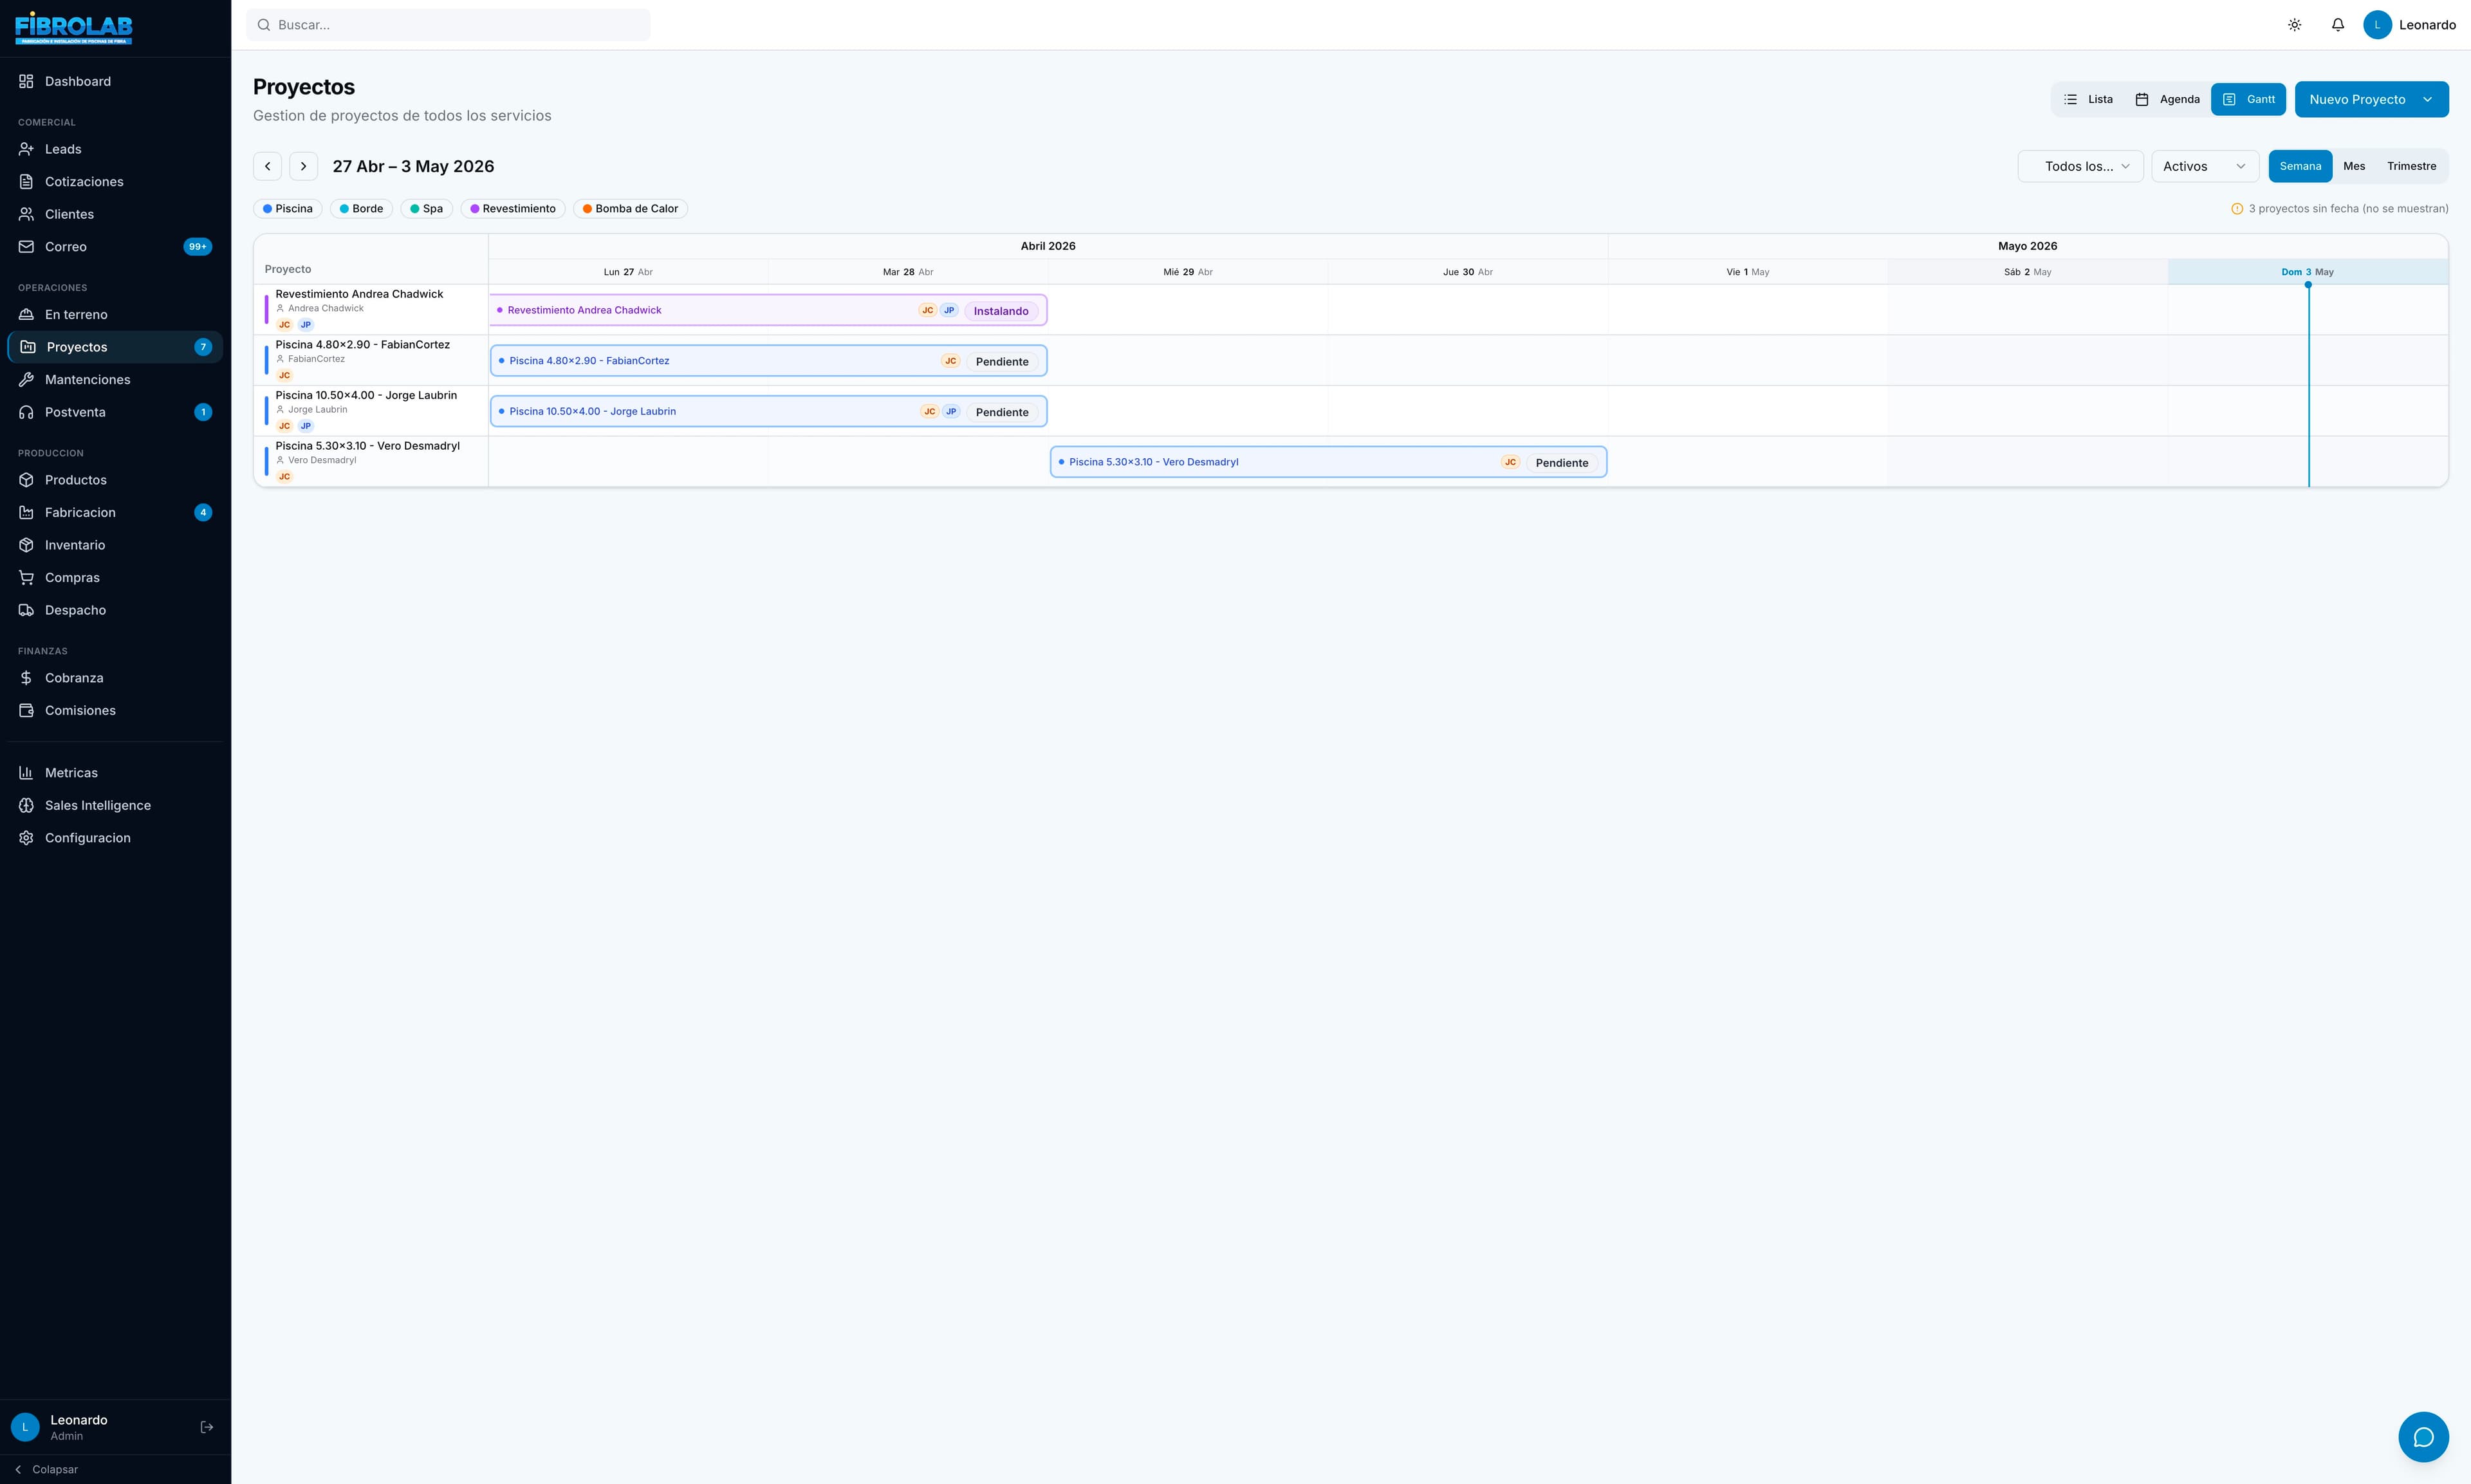Open the Todos los... filter dropdown
The image size is (2471, 1484).
[x=2080, y=166]
